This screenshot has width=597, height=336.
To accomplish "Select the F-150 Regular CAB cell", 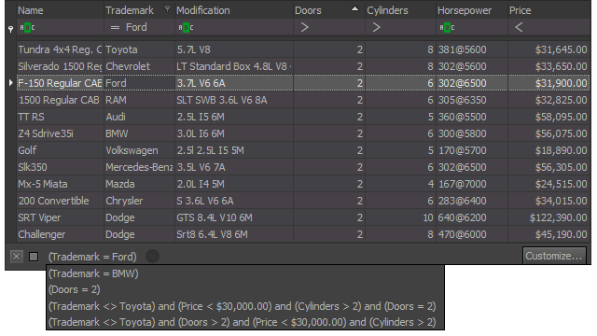I will tap(60, 83).
